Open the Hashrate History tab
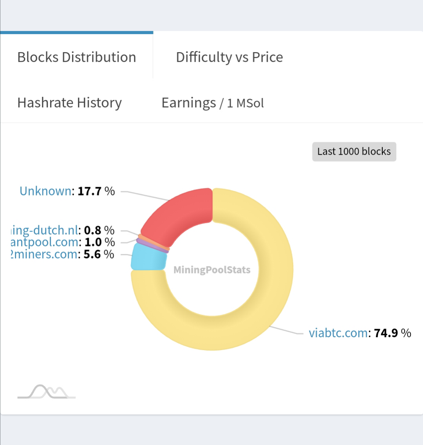423x445 pixels. coord(70,103)
